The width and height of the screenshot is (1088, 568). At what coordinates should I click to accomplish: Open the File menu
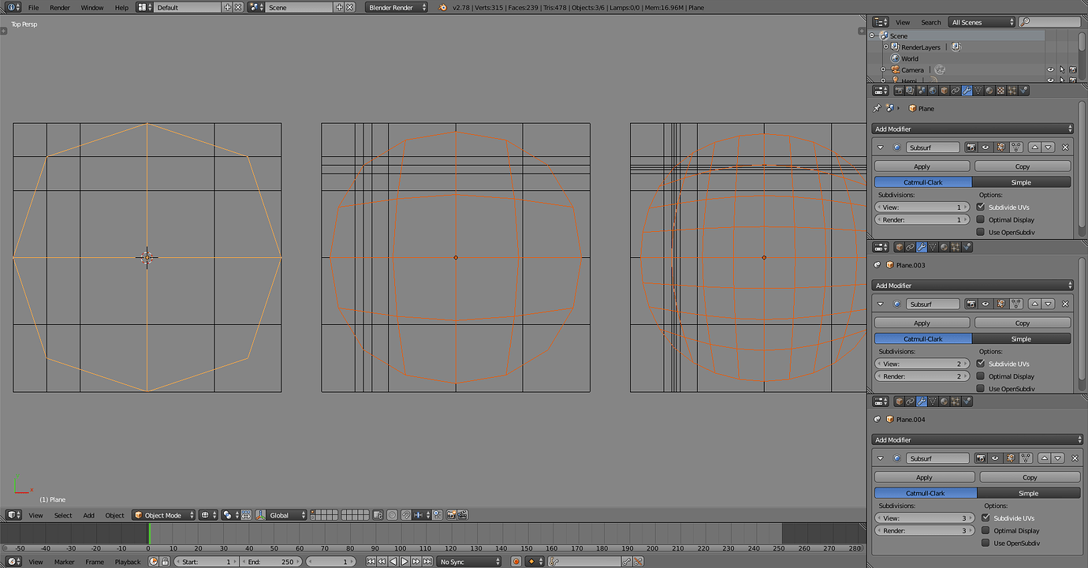(x=33, y=7)
